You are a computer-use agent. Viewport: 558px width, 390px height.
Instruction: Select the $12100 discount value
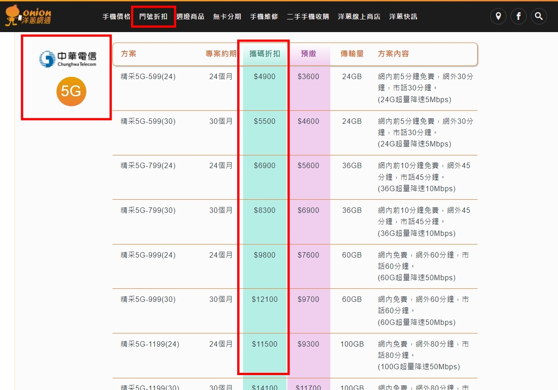point(265,300)
